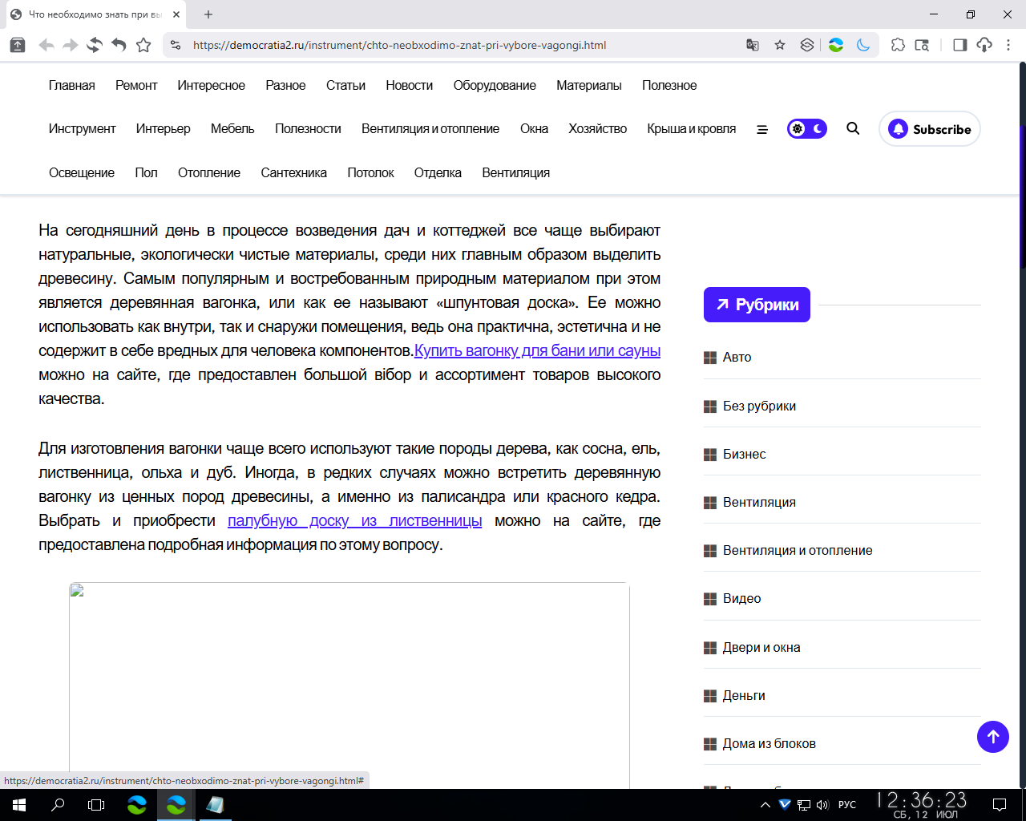Open the browser three-dot menu
Screen dimensions: 1026x821
click(x=1008, y=45)
